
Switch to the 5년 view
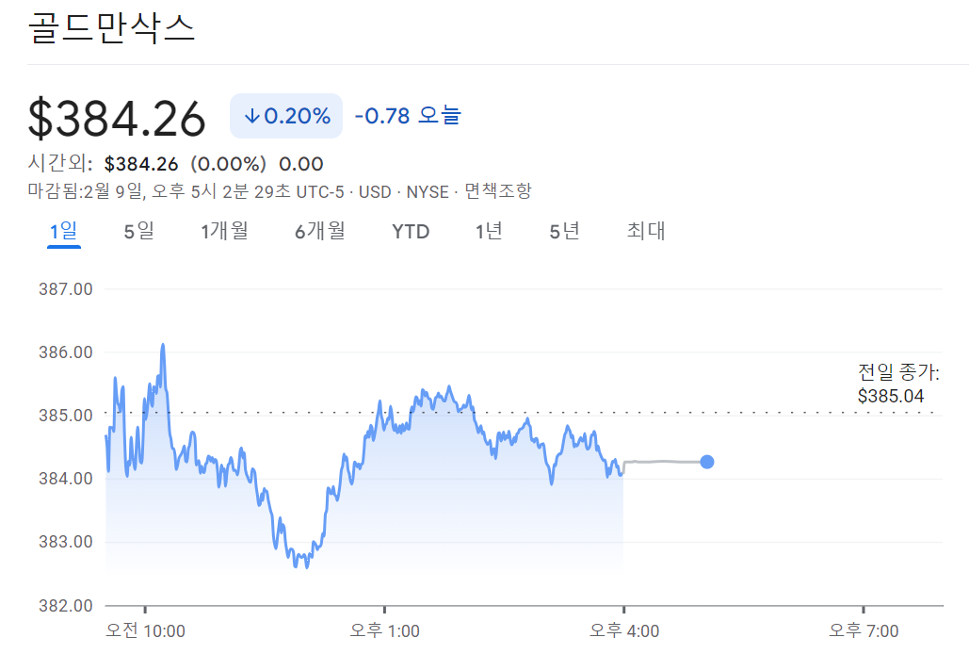(563, 230)
